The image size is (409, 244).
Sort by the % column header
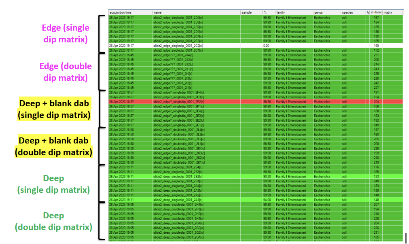coord(269,12)
